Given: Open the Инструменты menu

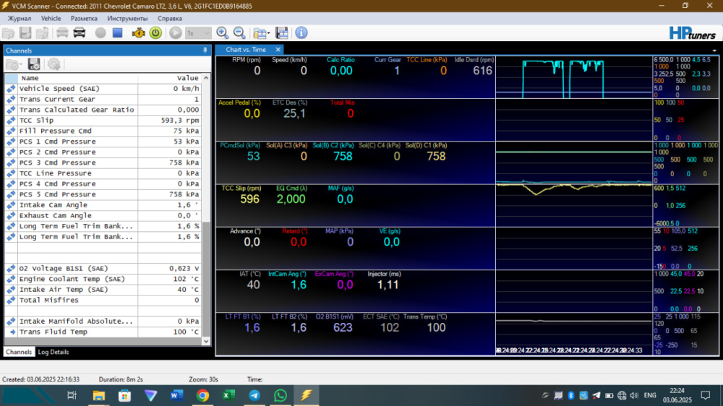Looking at the screenshot, I should [x=127, y=18].
